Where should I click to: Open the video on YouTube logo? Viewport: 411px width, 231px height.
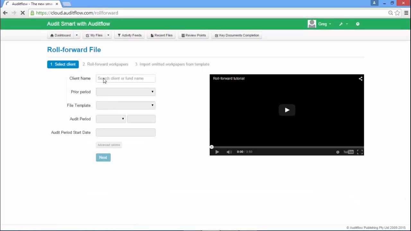point(348,152)
